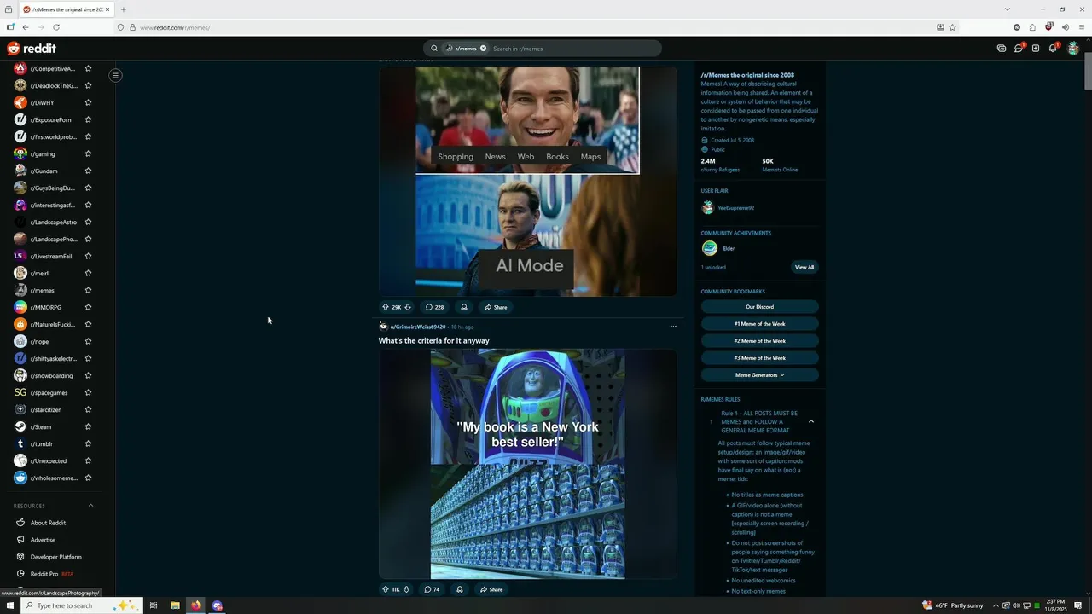Toggle favorite star for r/nope
The width and height of the screenshot is (1092, 614).
(88, 341)
